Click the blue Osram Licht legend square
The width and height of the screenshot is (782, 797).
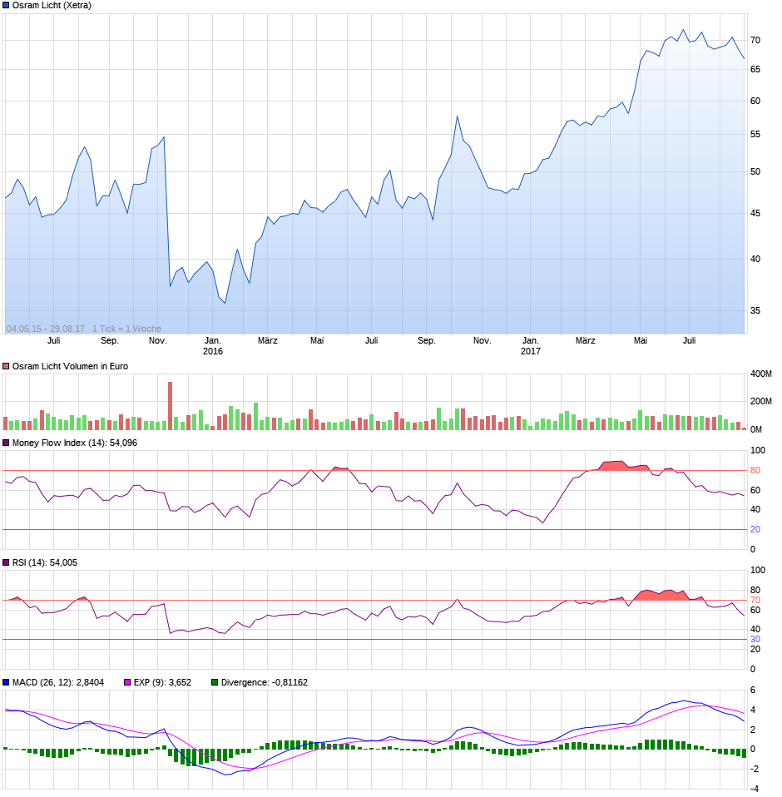(6, 6)
